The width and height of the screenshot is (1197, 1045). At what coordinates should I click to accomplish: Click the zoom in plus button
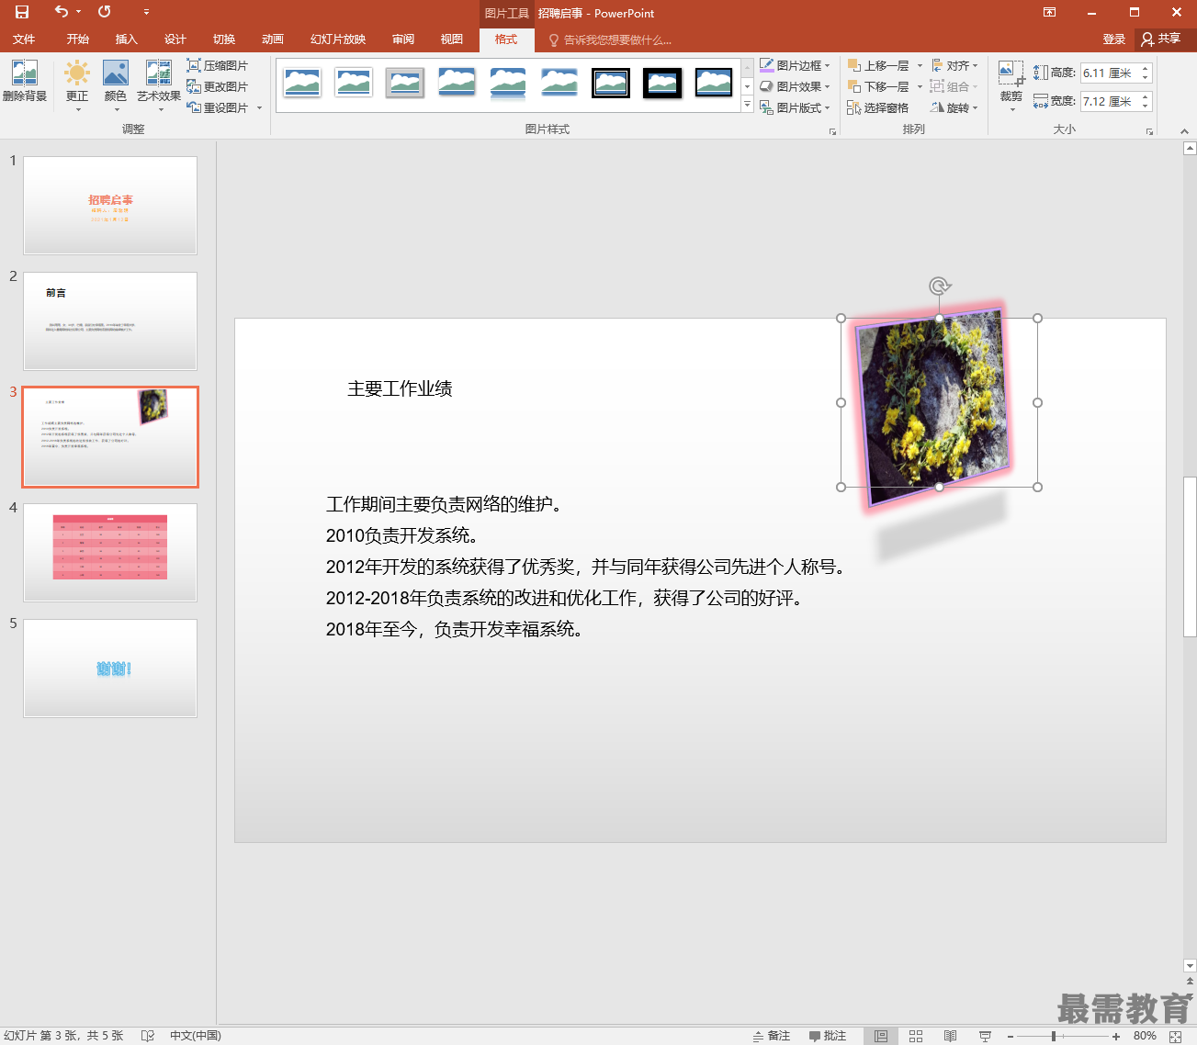(1116, 1036)
